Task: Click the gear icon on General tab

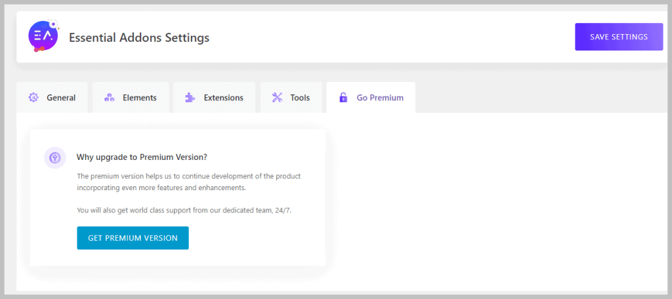Action: coord(33,98)
